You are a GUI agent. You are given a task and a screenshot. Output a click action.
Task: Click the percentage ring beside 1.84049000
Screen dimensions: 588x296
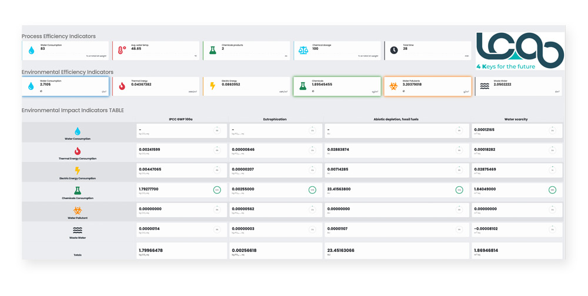552,190
